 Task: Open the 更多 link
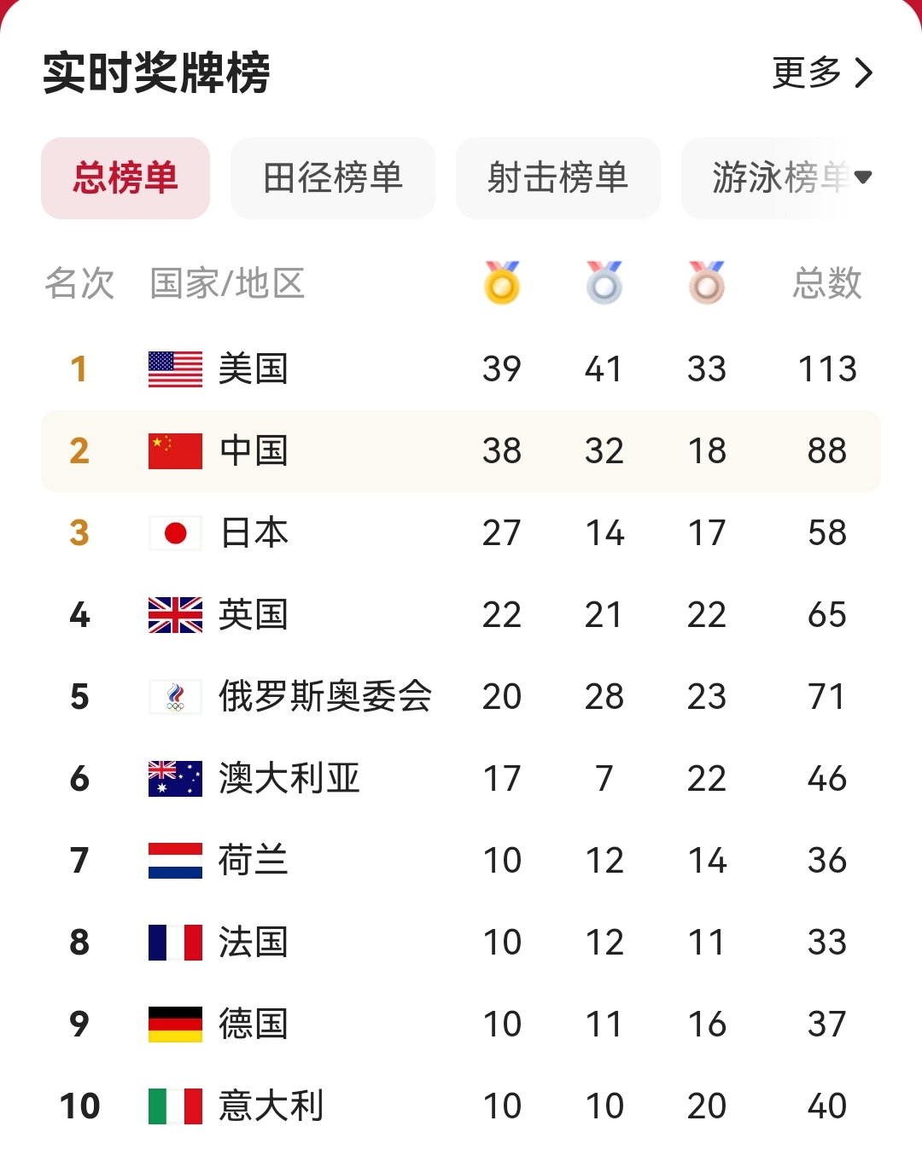tap(807, 73)
